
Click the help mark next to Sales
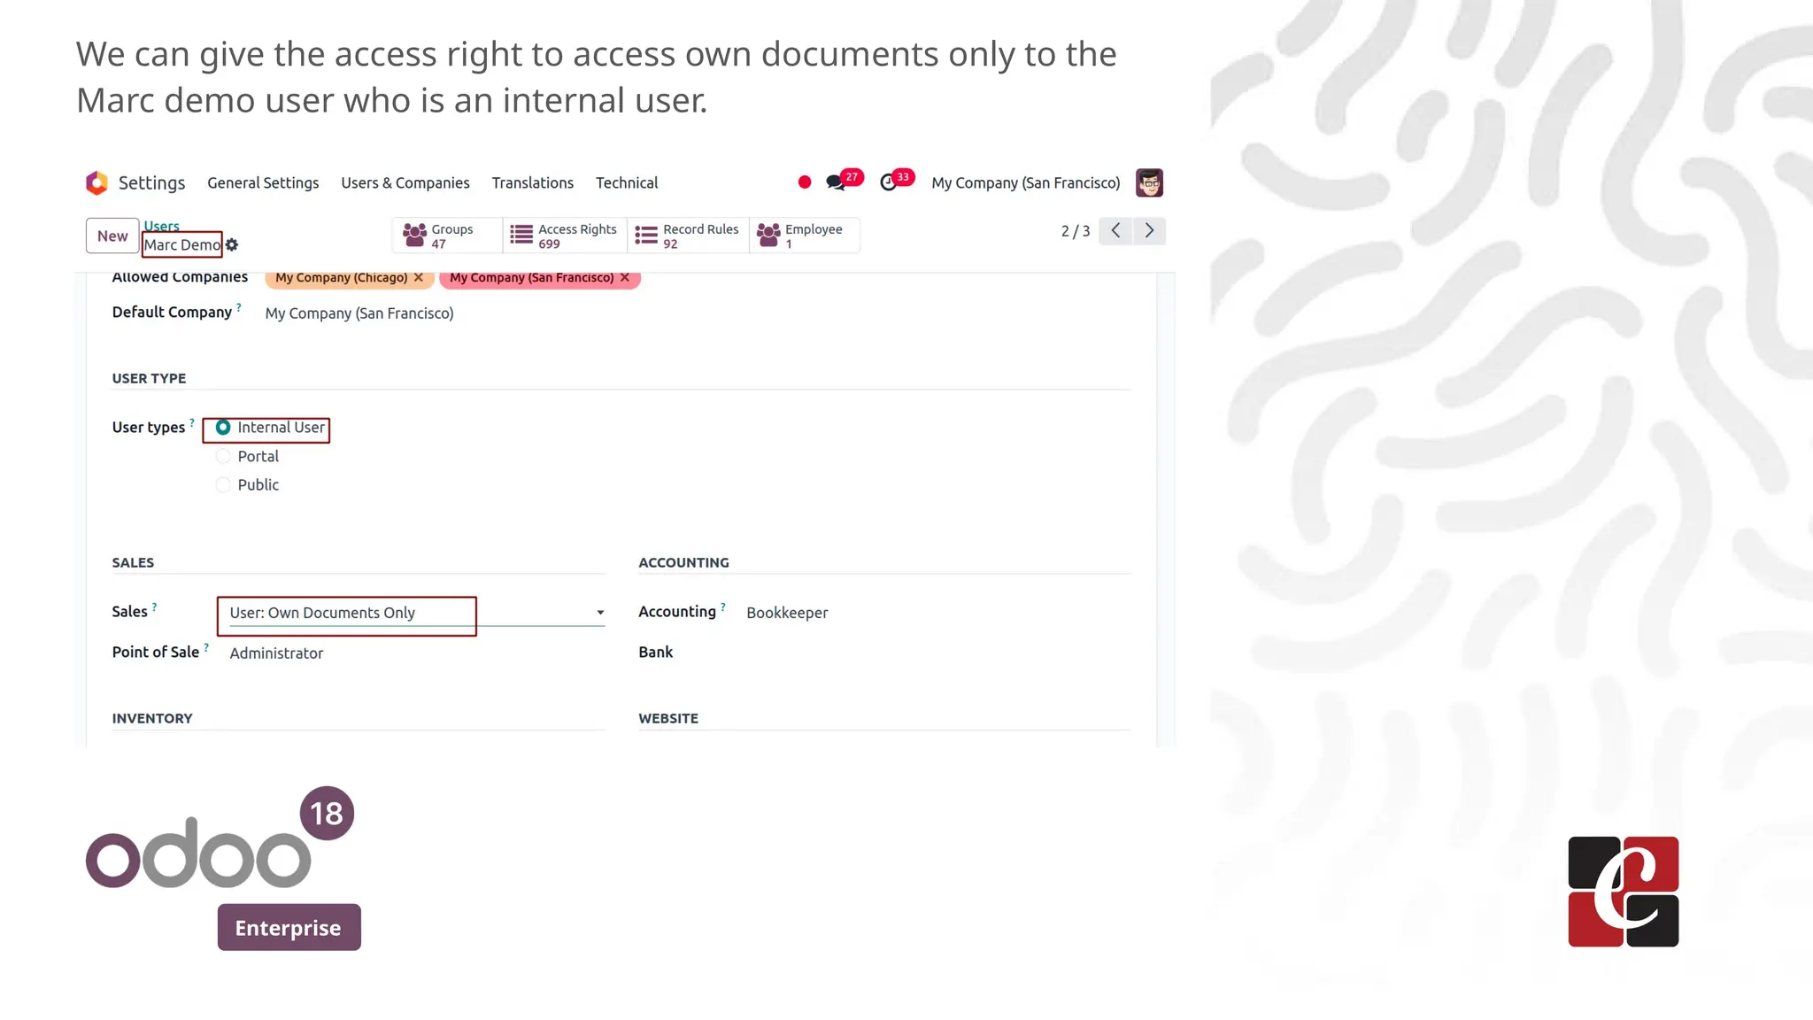pos(155,607)
